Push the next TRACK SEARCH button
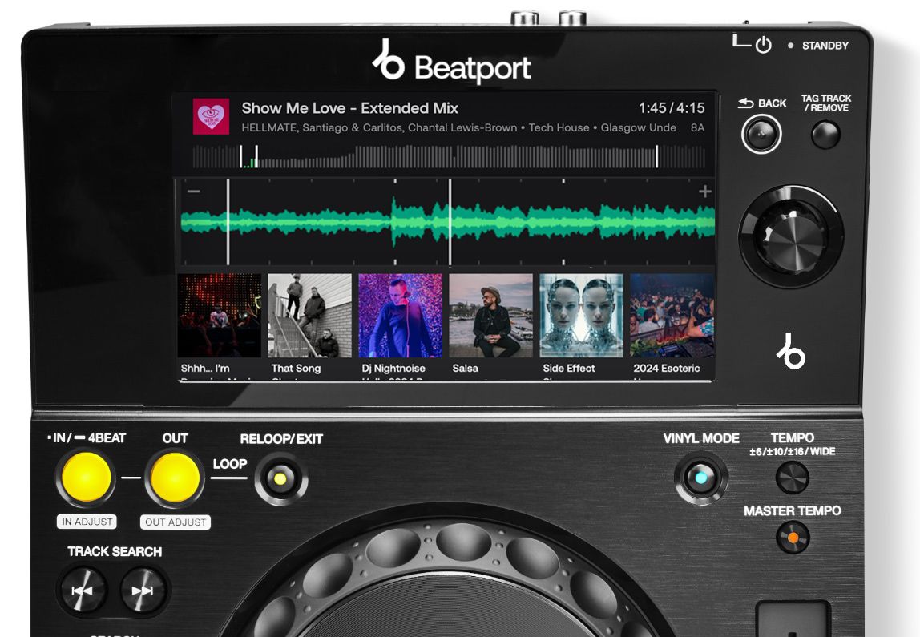 click(143, 591)
